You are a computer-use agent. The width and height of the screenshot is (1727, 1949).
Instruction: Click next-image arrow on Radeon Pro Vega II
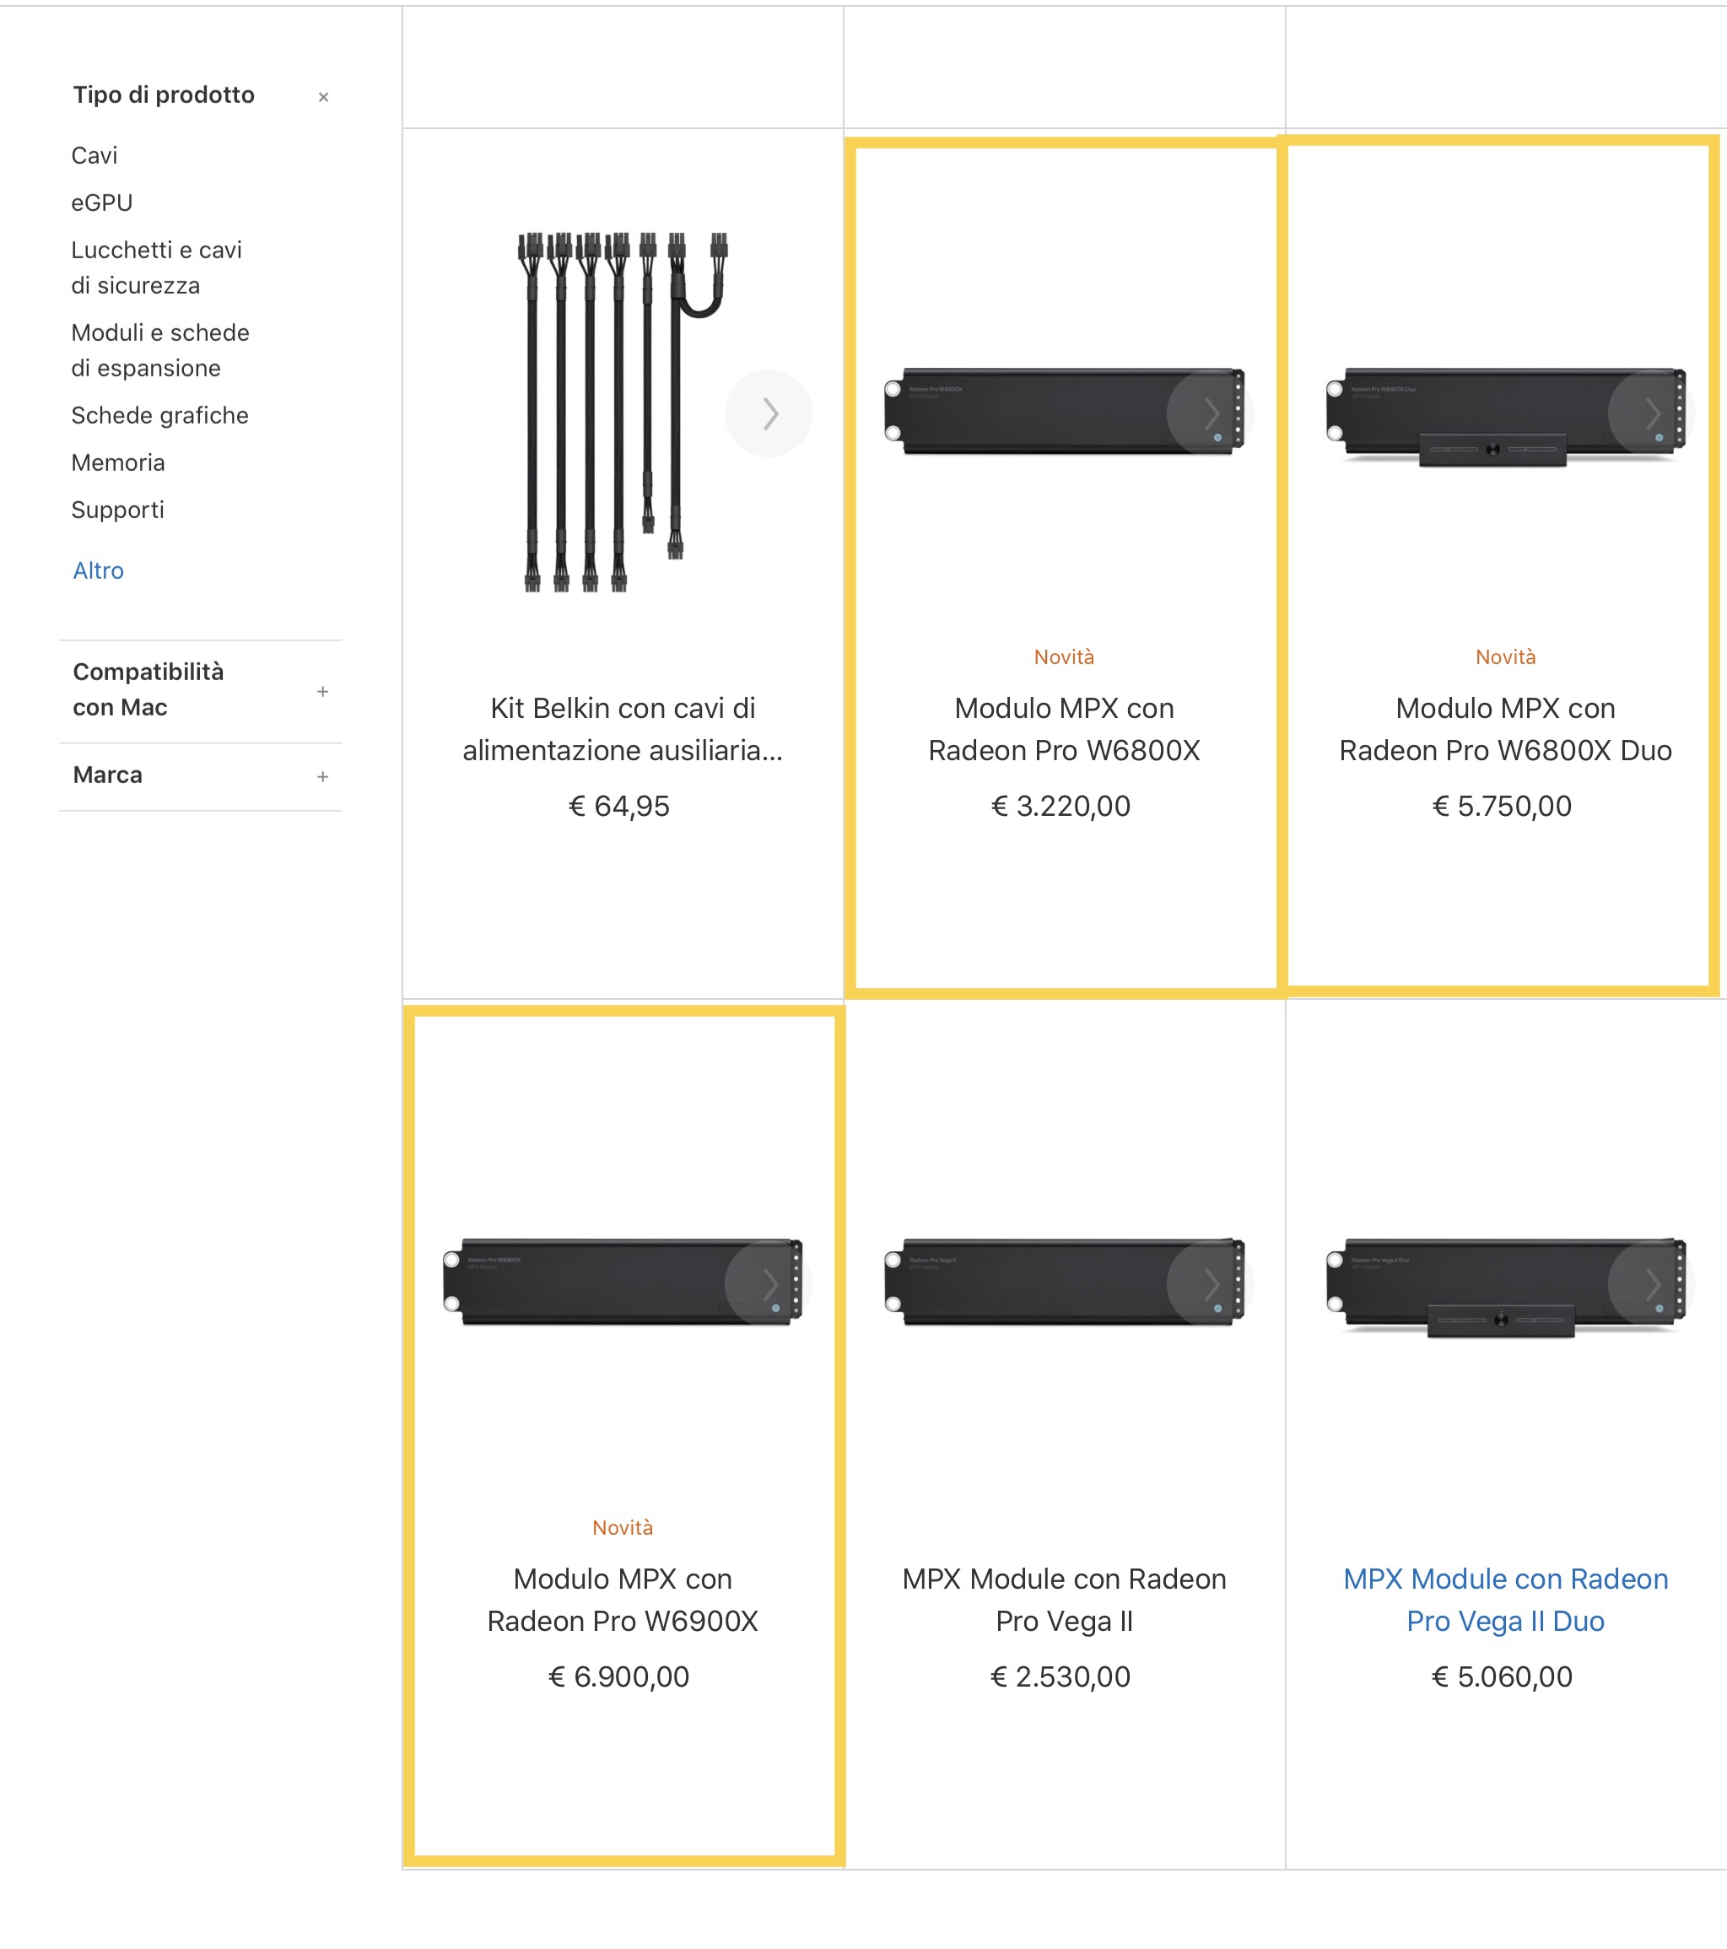pyautogui.click(x=1209, y=1284)
